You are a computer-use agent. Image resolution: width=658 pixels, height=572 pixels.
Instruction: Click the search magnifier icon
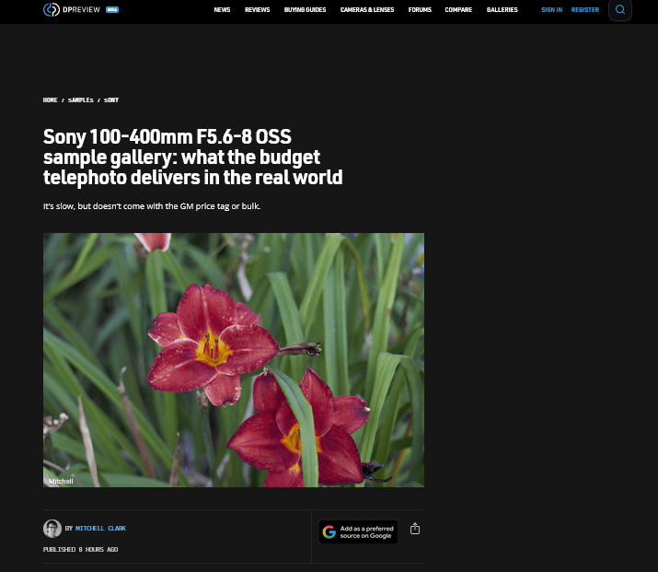point(620,9)
